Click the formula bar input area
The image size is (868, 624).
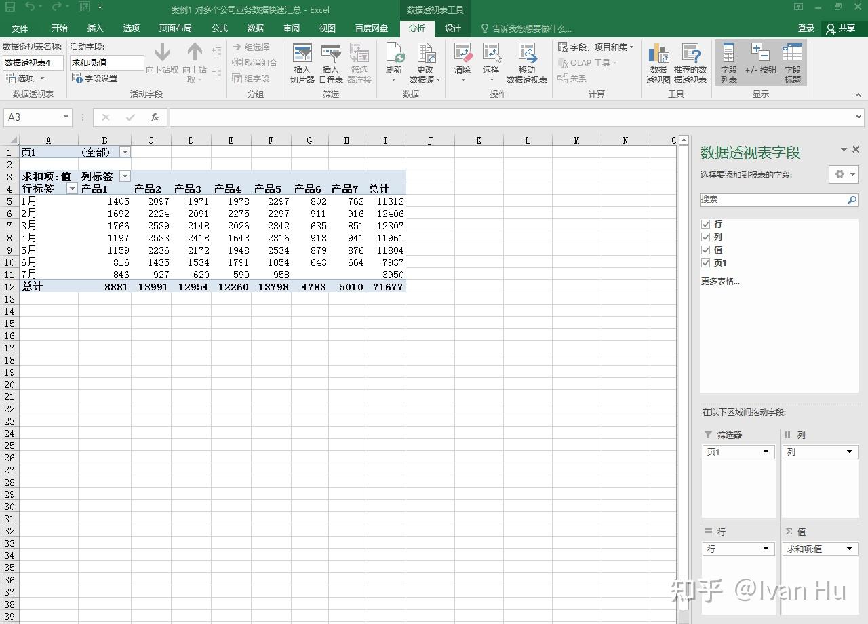(x=513, y=117)
